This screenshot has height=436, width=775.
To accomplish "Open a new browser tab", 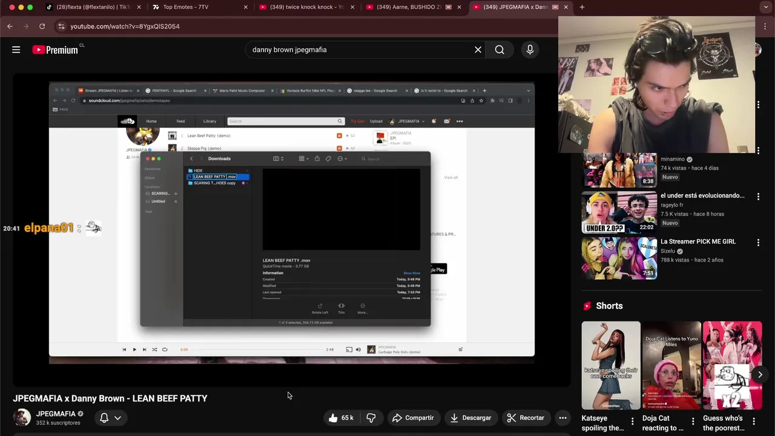I will point(582,7).
